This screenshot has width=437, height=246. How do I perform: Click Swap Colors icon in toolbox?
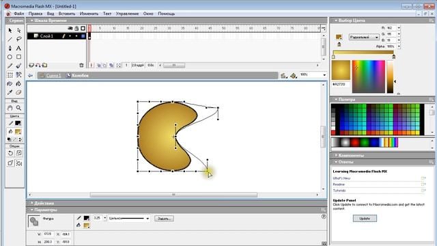click(20, 139)
